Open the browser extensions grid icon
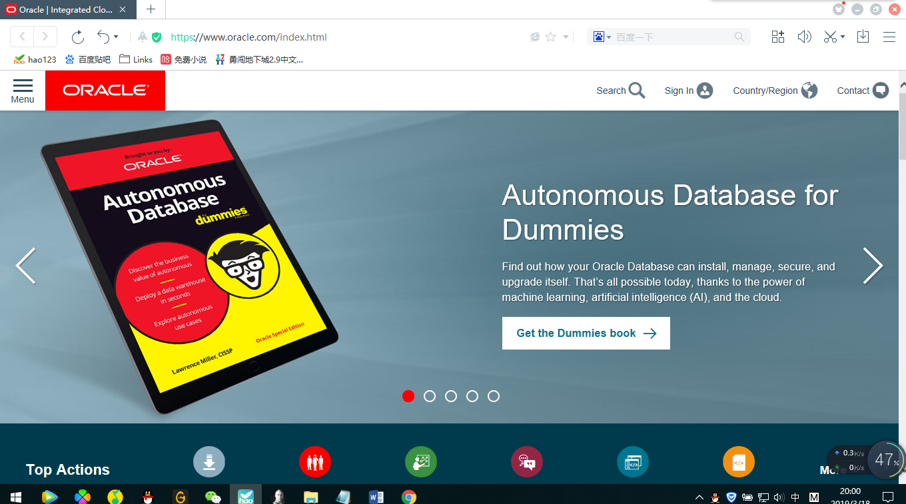This screenshot has height=504, width=906. tap(778, 37)
